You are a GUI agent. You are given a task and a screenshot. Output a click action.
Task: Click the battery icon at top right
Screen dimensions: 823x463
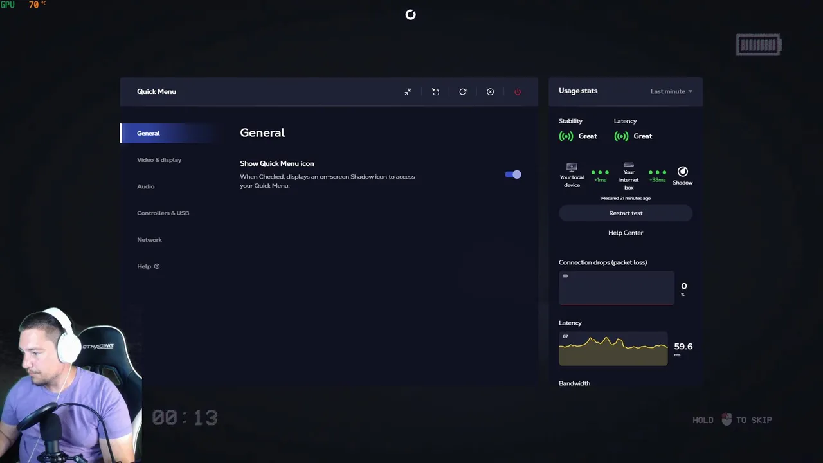759,45
